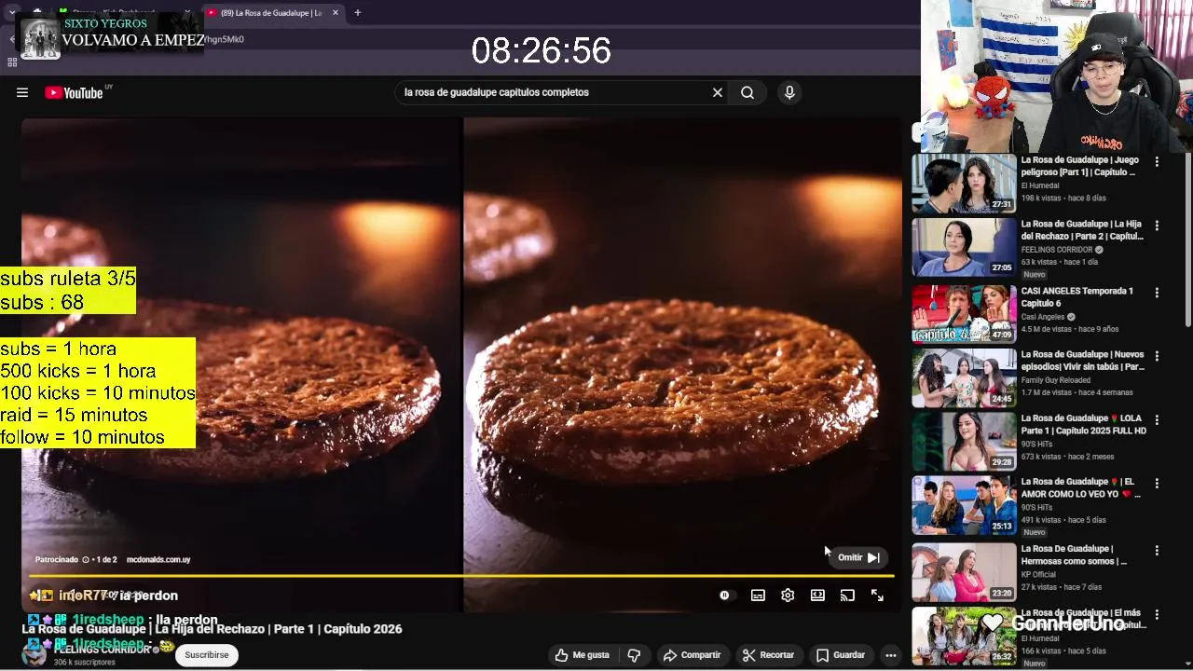
Task: Clip the video with Recortar
Action: [x=768, y=655]
